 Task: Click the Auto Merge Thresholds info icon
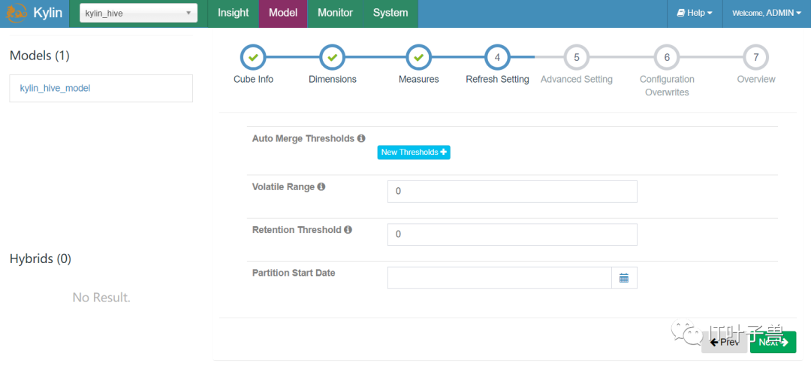361,139
